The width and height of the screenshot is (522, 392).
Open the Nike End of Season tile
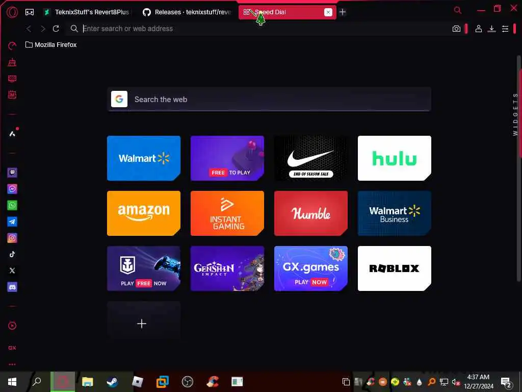[x=310, y=158]
